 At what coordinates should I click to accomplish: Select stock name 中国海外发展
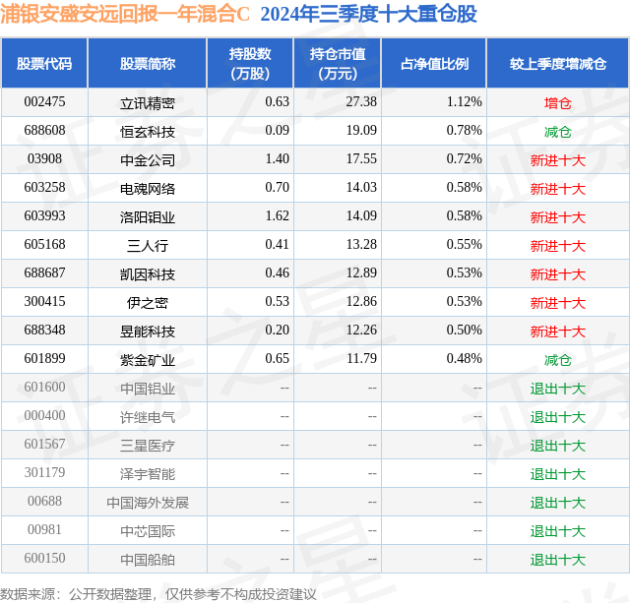tap(148, 503)
